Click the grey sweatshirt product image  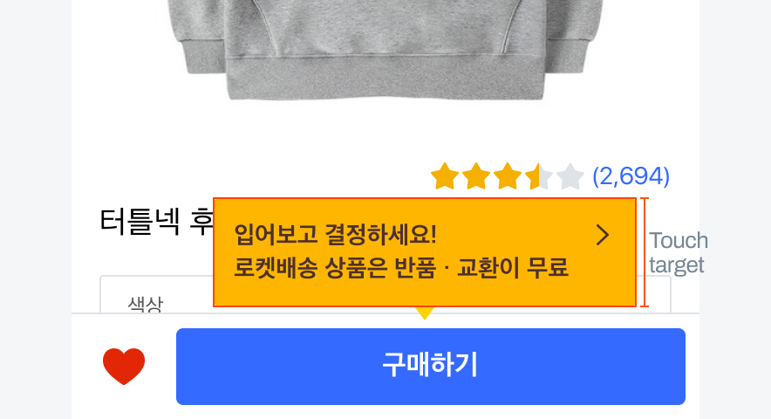(x=385, y=49)
